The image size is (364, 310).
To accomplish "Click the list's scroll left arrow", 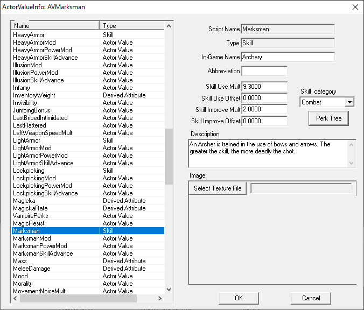I will pos(15,298).
